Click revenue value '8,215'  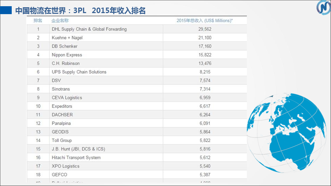pyautogui.click(x=205, y=72)
